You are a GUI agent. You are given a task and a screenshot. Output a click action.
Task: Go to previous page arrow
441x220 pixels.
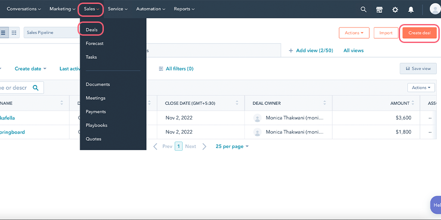[x=155, y=147]
